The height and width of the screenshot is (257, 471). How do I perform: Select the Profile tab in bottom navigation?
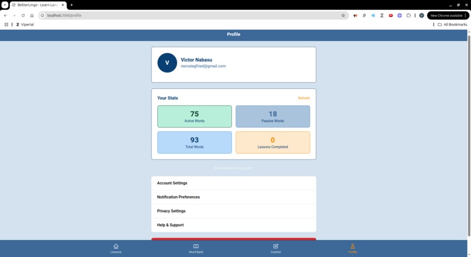352,249
